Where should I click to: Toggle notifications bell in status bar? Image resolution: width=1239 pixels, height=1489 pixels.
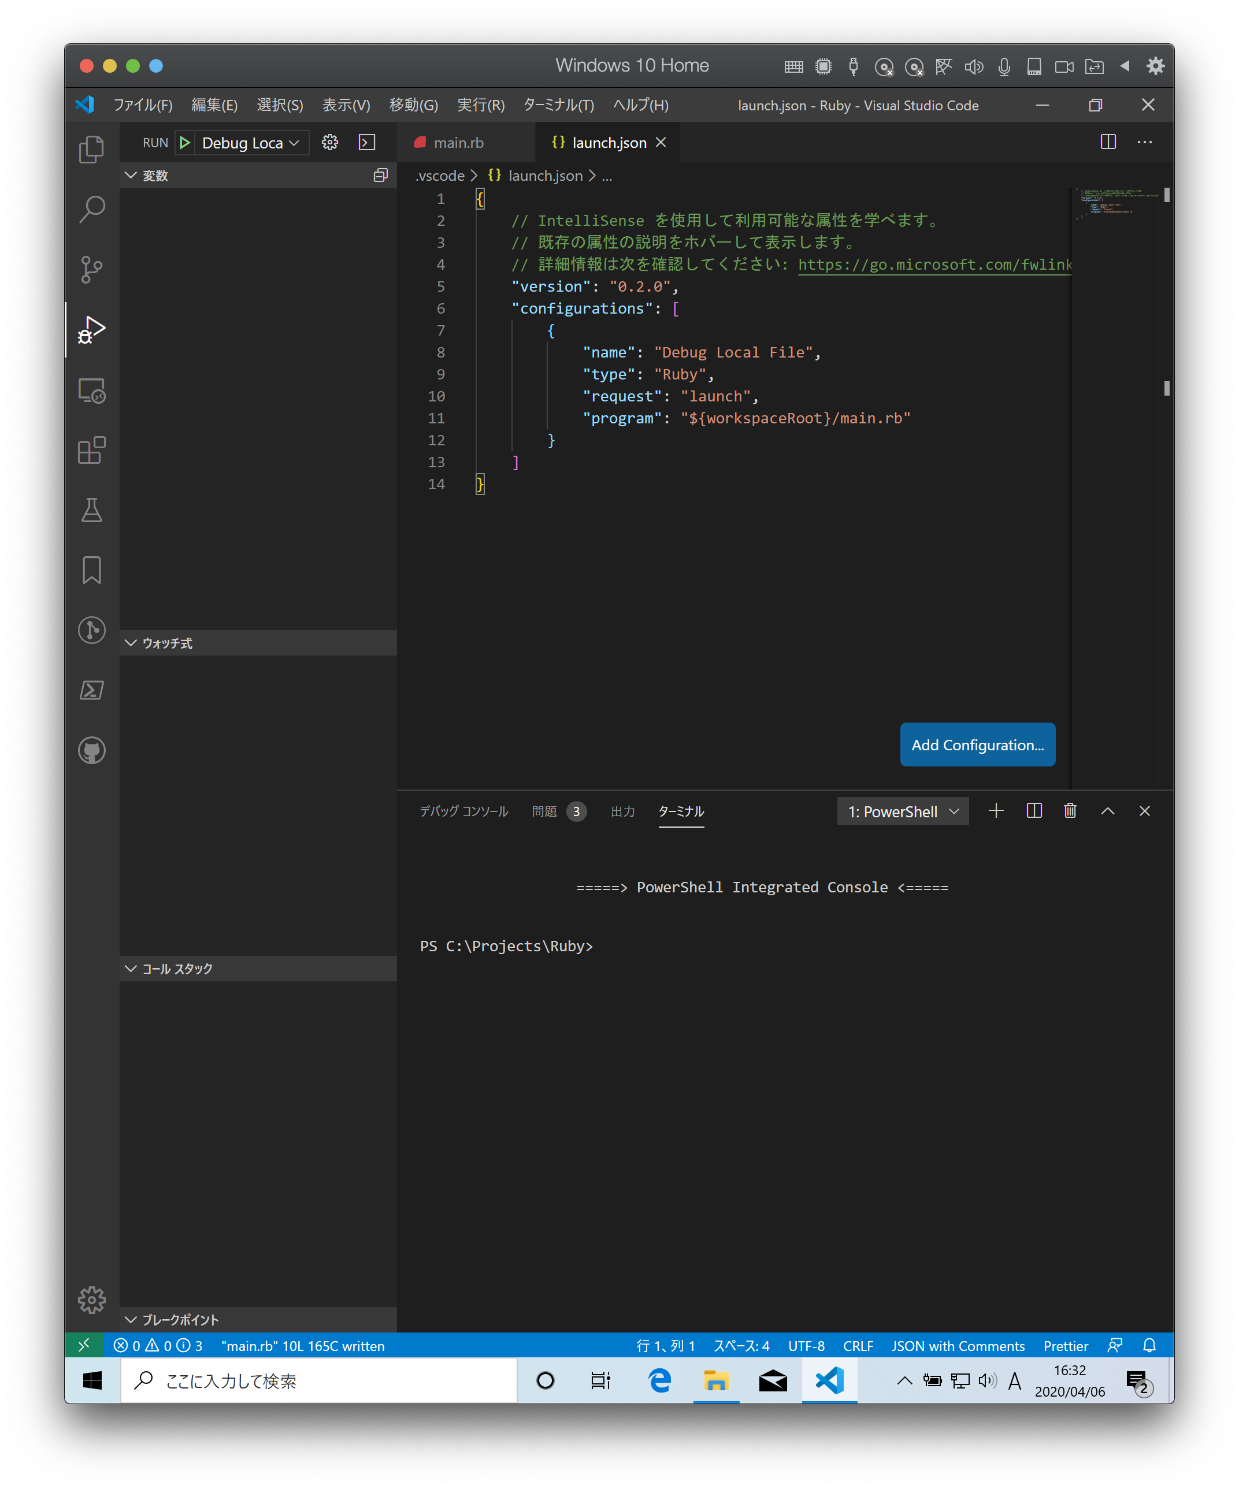click(x=1149, y=1345)
